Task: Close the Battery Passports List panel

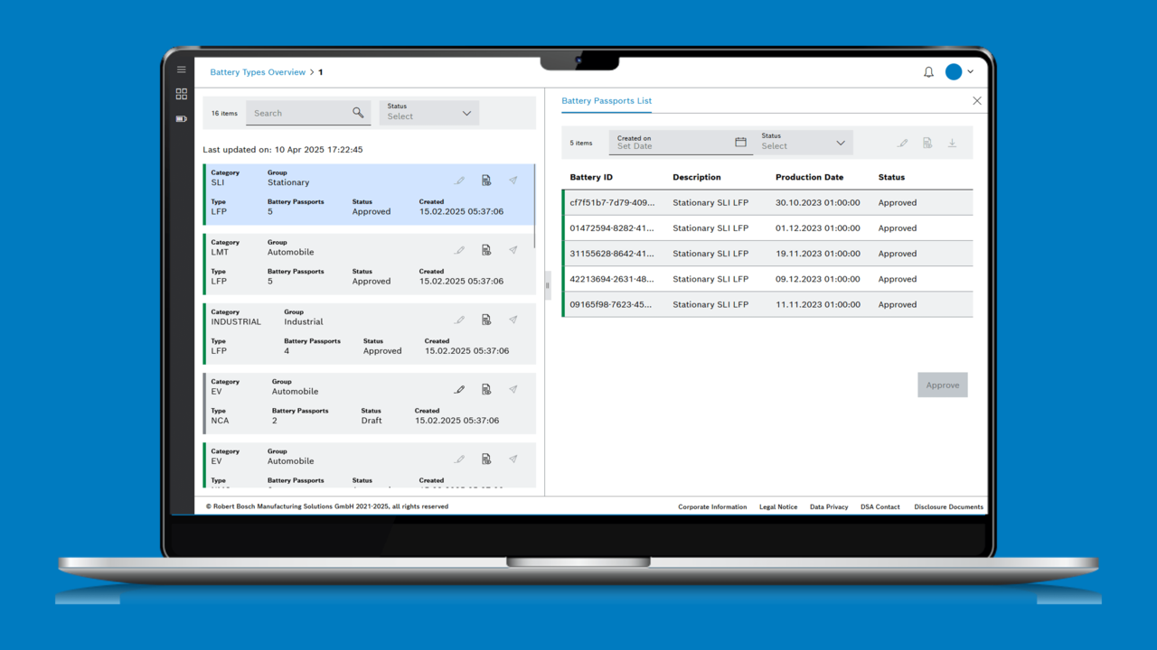Action: click(976, 101)
